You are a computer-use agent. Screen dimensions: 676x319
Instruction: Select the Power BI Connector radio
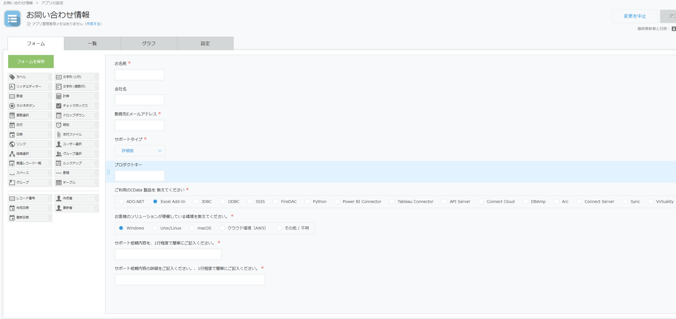(x=337, y=202)
